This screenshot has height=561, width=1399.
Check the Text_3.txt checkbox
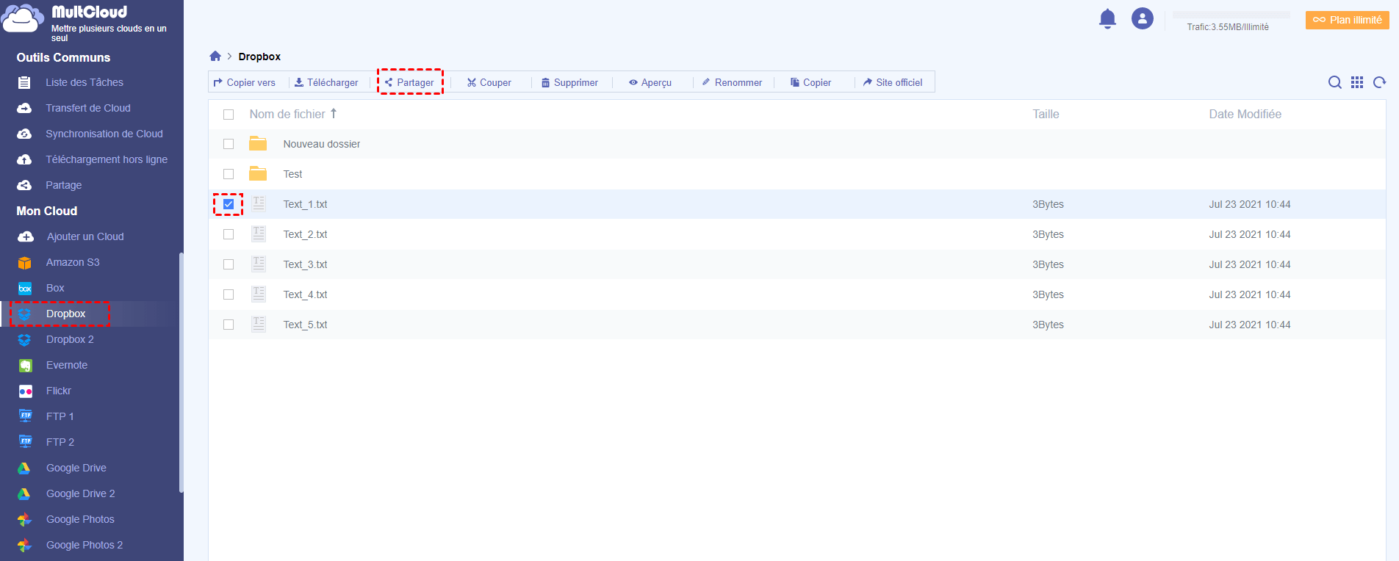pos(229,264)
